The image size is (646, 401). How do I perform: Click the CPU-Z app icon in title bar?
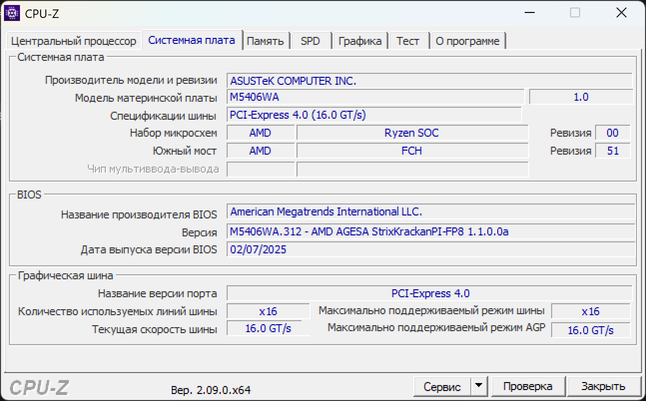tap(11, 13)
